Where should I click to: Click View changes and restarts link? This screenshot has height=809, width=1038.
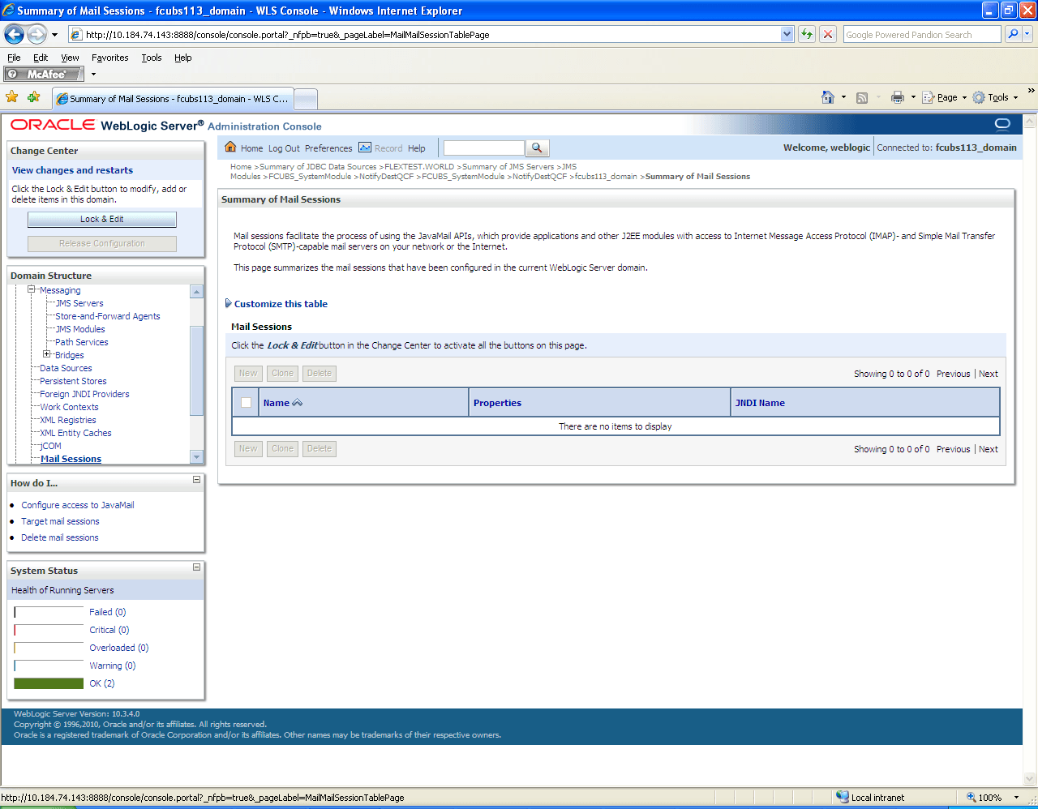pos(72,170)
